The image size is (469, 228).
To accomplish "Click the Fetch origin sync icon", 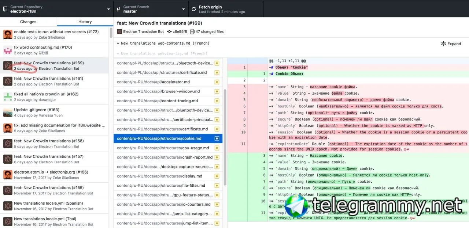I will [x=193, y=9].
